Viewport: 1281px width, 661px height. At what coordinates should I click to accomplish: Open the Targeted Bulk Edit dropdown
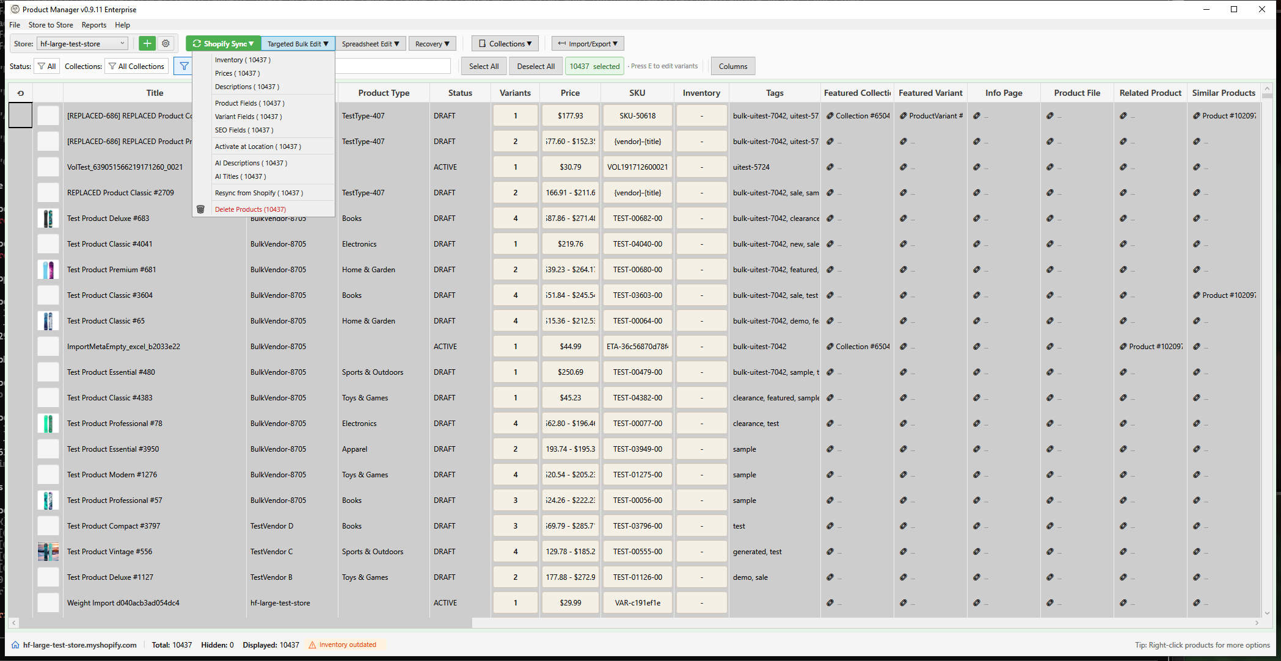point(297,43)
